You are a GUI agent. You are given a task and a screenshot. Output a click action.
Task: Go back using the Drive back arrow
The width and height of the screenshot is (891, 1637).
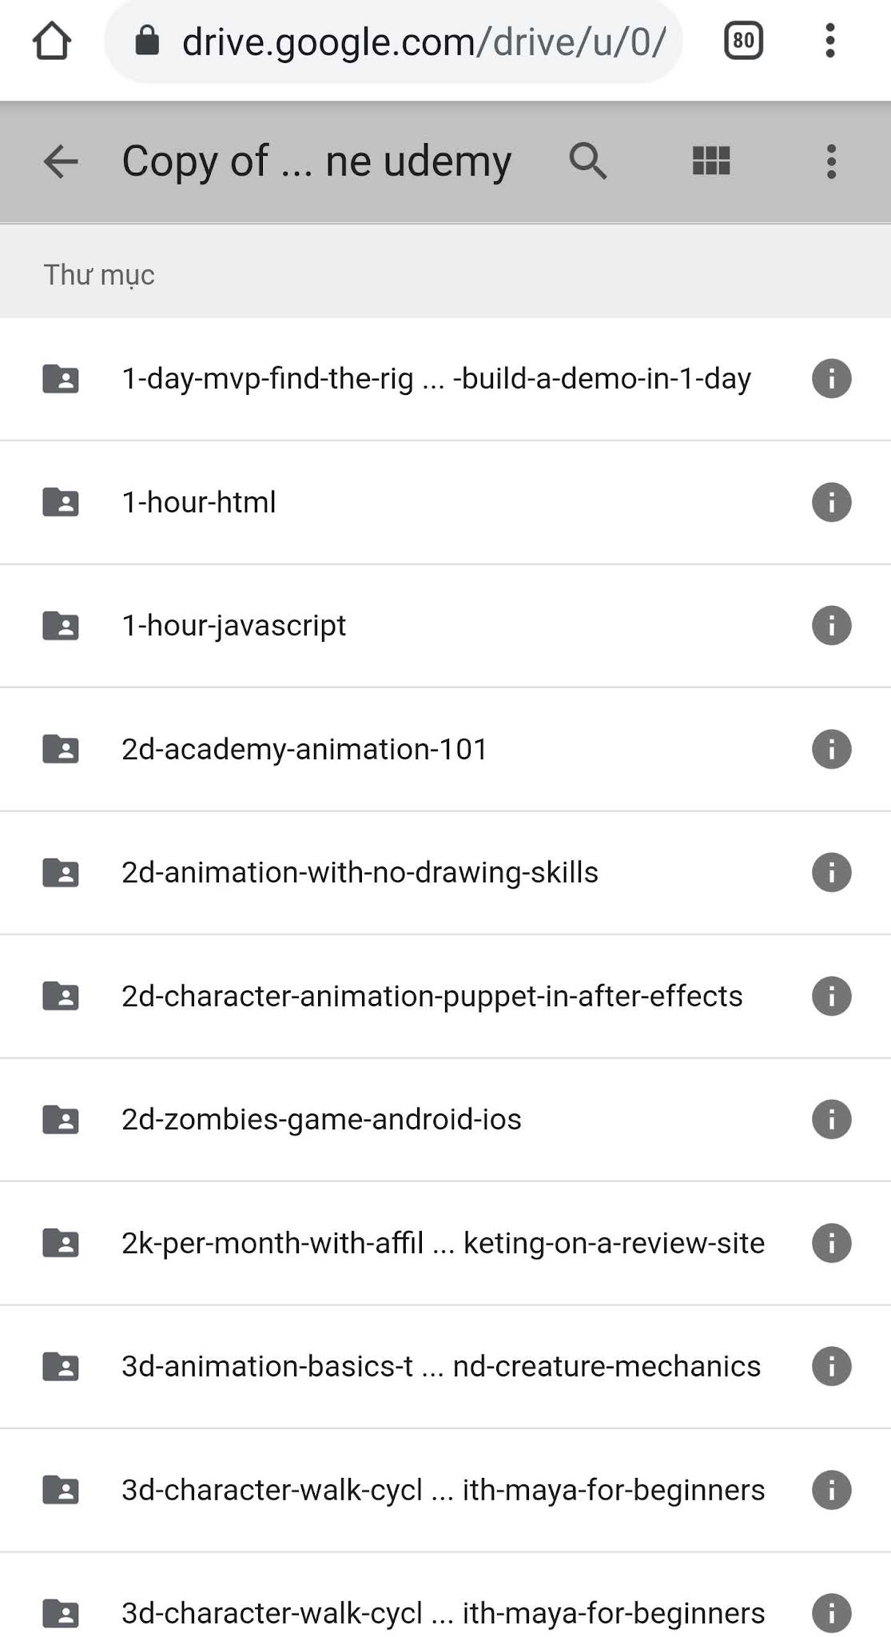point(61,161)
